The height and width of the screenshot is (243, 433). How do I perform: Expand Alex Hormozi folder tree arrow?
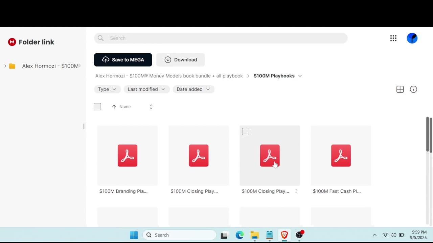(5, 66)
